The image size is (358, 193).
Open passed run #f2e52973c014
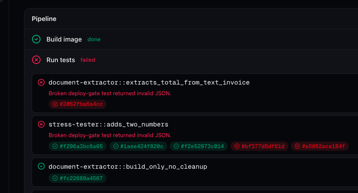199,146
